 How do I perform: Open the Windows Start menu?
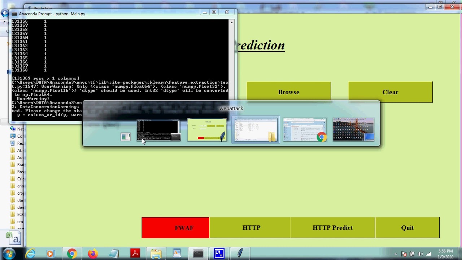9,253
